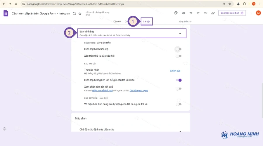Bookmark this page with the star
The width and height of the screenshot is (263, 146).
click(230, 4)
